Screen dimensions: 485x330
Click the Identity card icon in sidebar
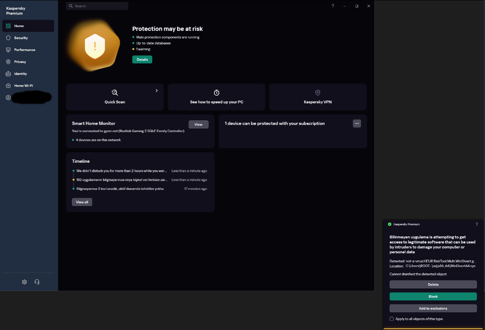[8, 74]
